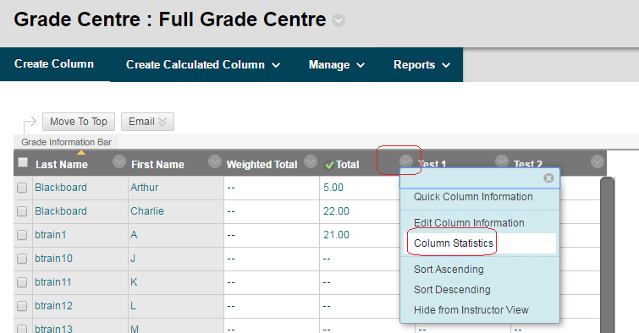Click the First Name column header
This screenshot has height=333, width=639.
(157, 165)
